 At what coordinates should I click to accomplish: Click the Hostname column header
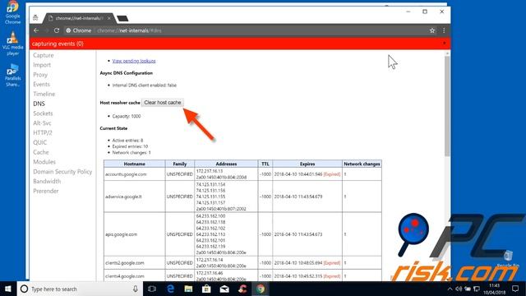click(x=134, y=164)
